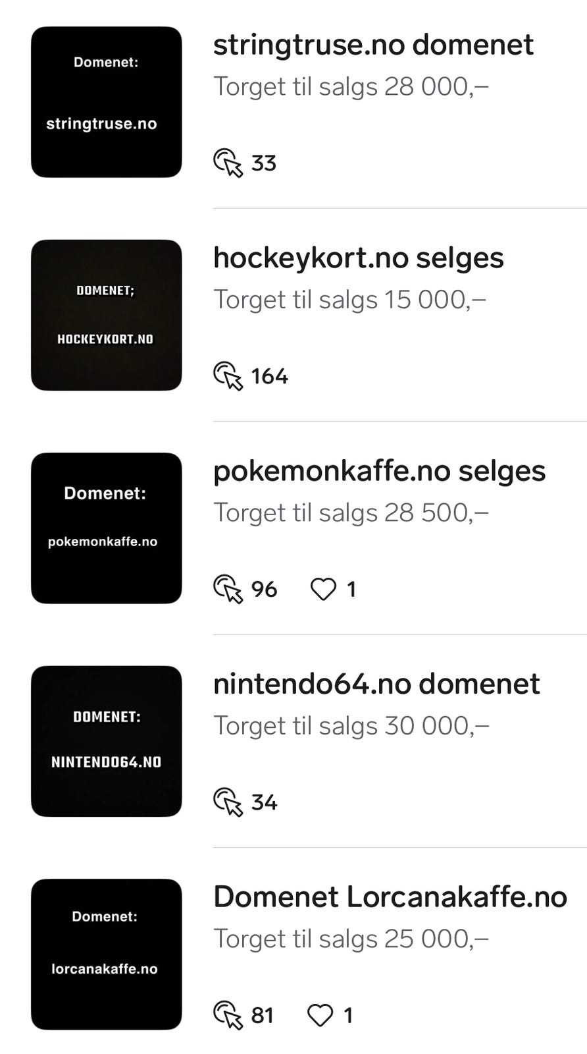Select the 28 500,– price line

(x=351, y=513)
